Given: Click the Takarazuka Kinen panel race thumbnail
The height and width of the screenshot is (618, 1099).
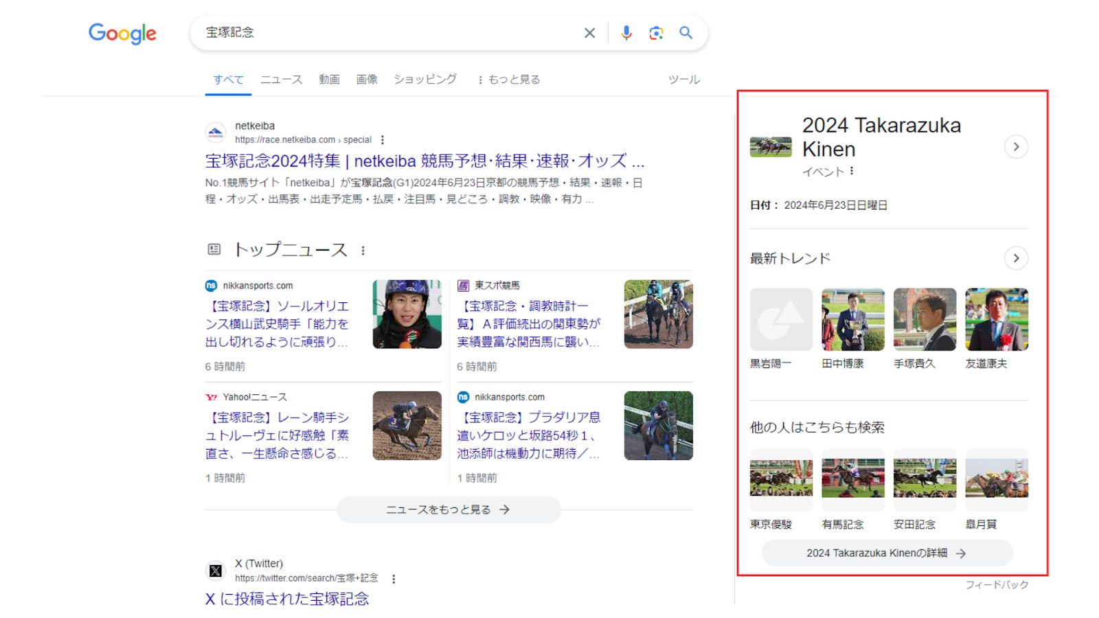Looking at the screenshot, I should coord(771,147).
